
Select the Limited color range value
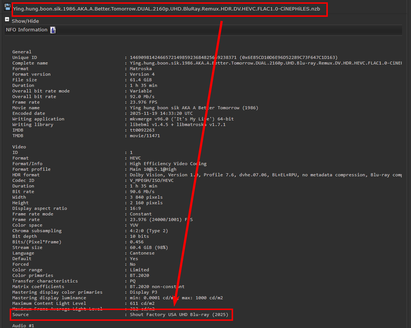click(x=139, y=270)
